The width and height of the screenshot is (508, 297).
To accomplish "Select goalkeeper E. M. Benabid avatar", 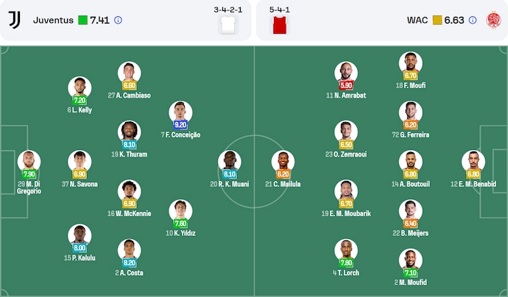I will click(x=473, y=162).
